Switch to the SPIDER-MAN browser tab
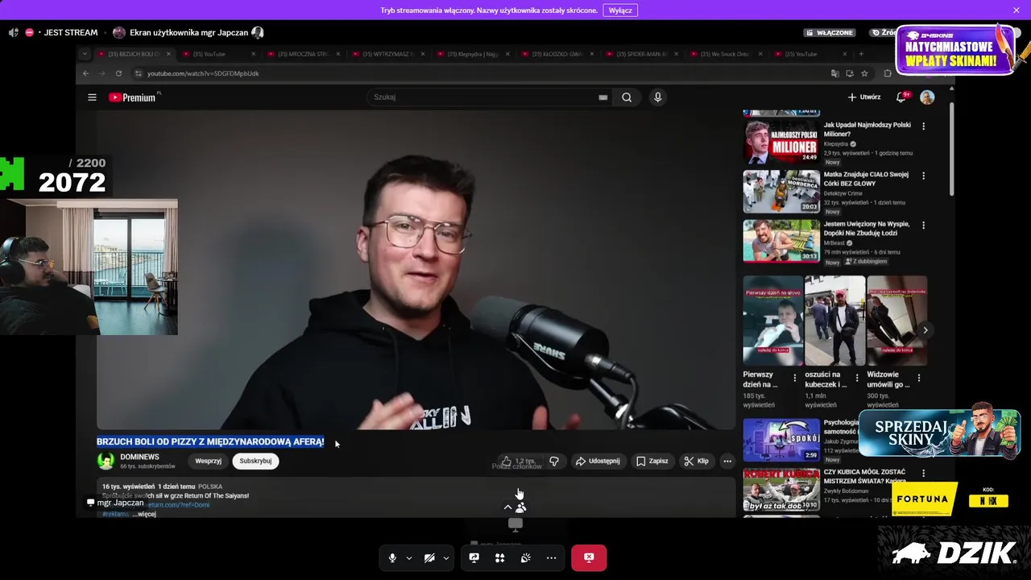The image size is (1031, 580). (x=642, y=54)
